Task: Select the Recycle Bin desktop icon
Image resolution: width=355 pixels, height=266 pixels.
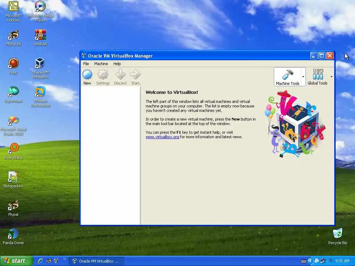Action: (x=338, y=237)
